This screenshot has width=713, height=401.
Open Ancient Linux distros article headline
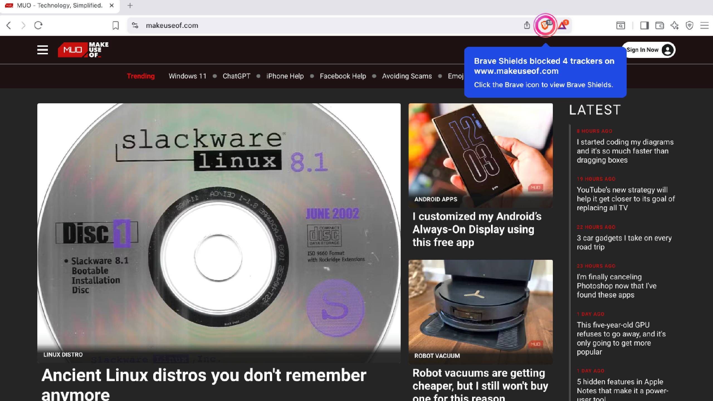pyautogui.click(x=204, y=384)
